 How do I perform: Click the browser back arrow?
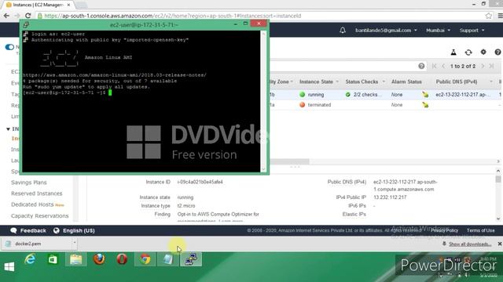(x=6, y=16)
